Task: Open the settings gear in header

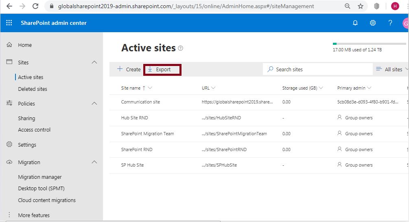Action: (x=373, y=23)
